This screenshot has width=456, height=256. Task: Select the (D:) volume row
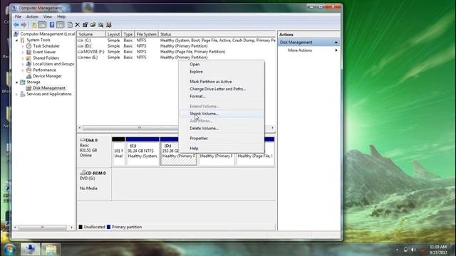[176, 46]
